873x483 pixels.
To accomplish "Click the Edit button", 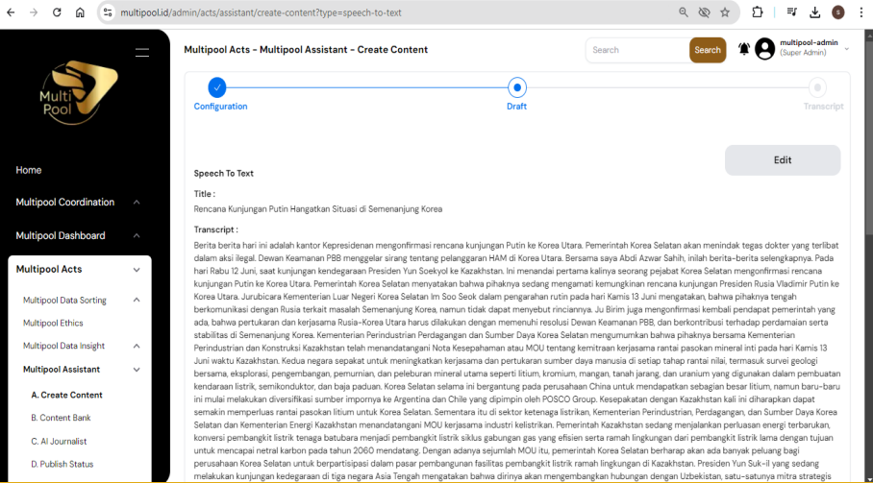I will click(783, 160).
